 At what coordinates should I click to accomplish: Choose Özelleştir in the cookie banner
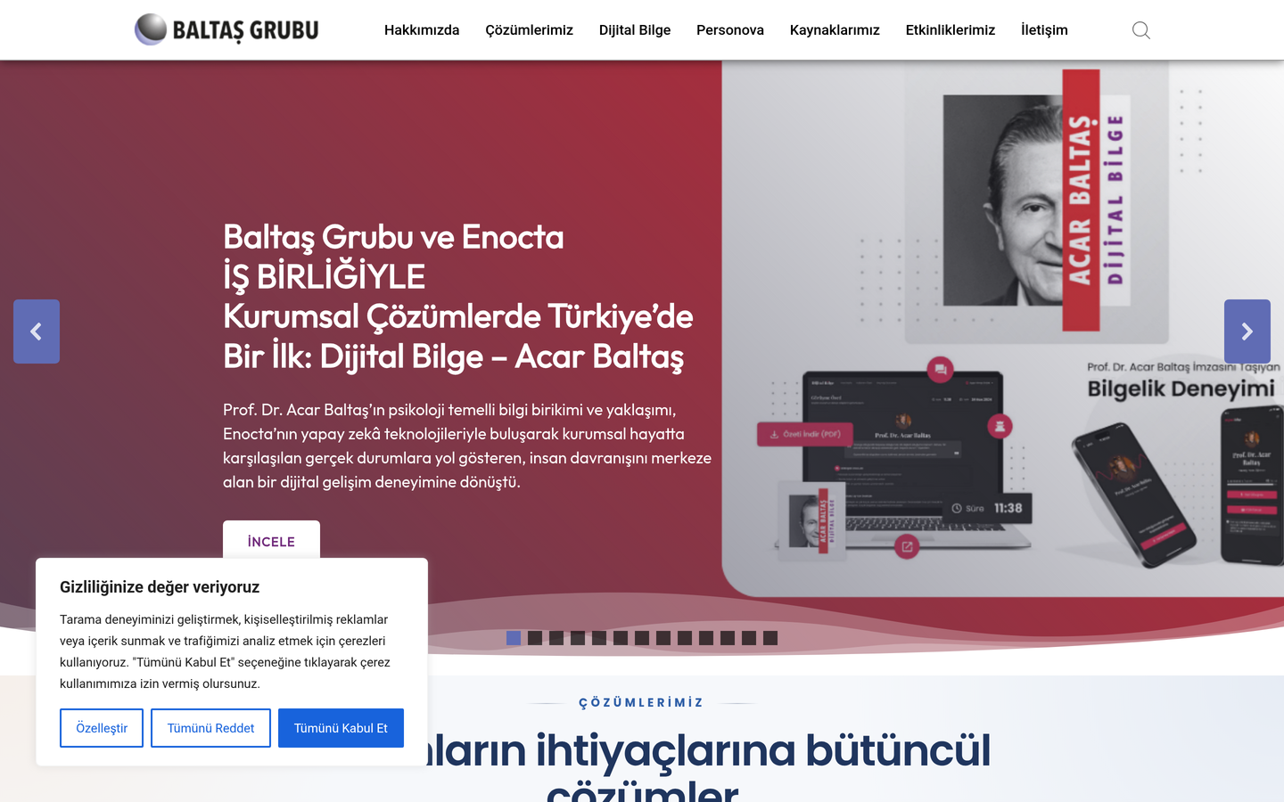click(102, 728)
